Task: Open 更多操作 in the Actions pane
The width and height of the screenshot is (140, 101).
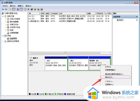Action: pos(120,20)
